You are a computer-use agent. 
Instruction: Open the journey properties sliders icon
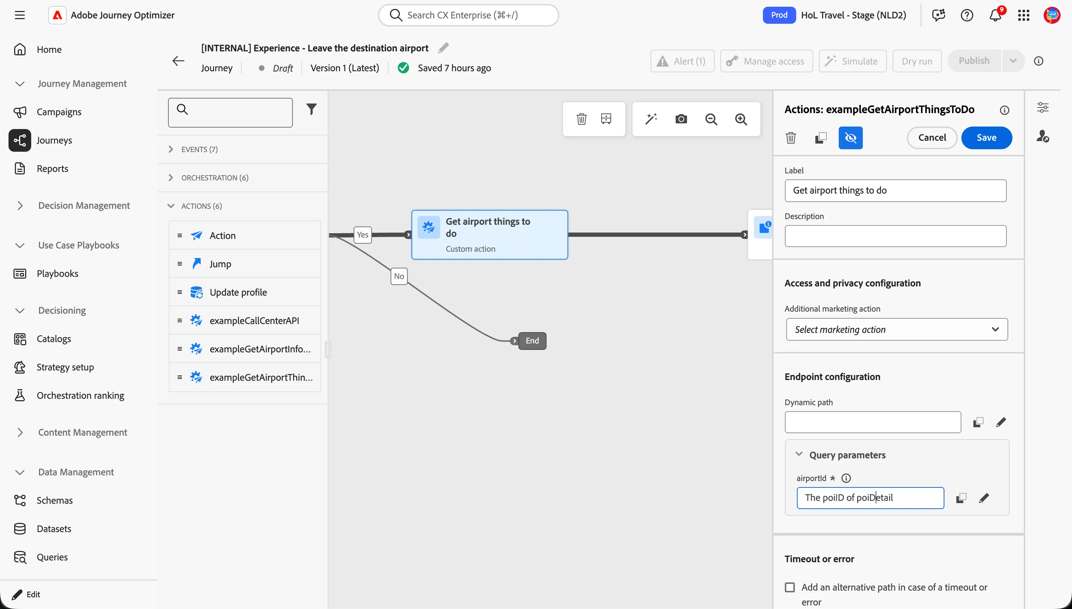click(x=1042, y=107)
